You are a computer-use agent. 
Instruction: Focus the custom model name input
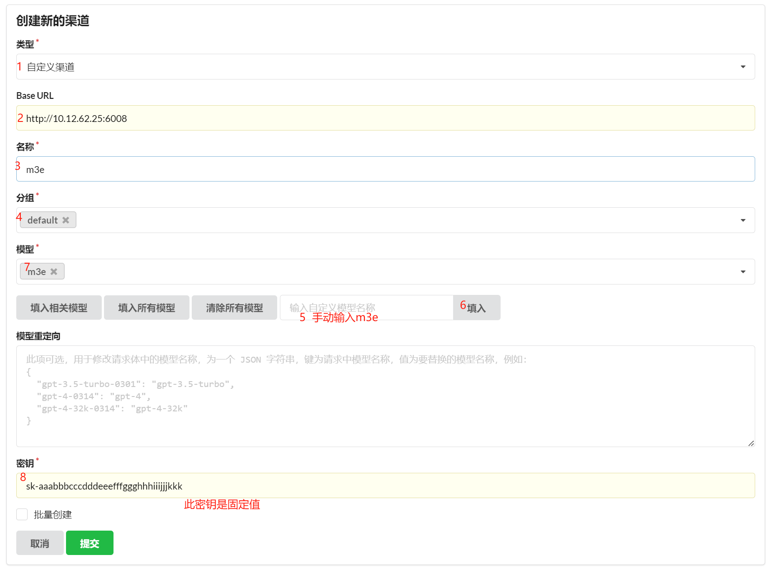coord(366,308)
